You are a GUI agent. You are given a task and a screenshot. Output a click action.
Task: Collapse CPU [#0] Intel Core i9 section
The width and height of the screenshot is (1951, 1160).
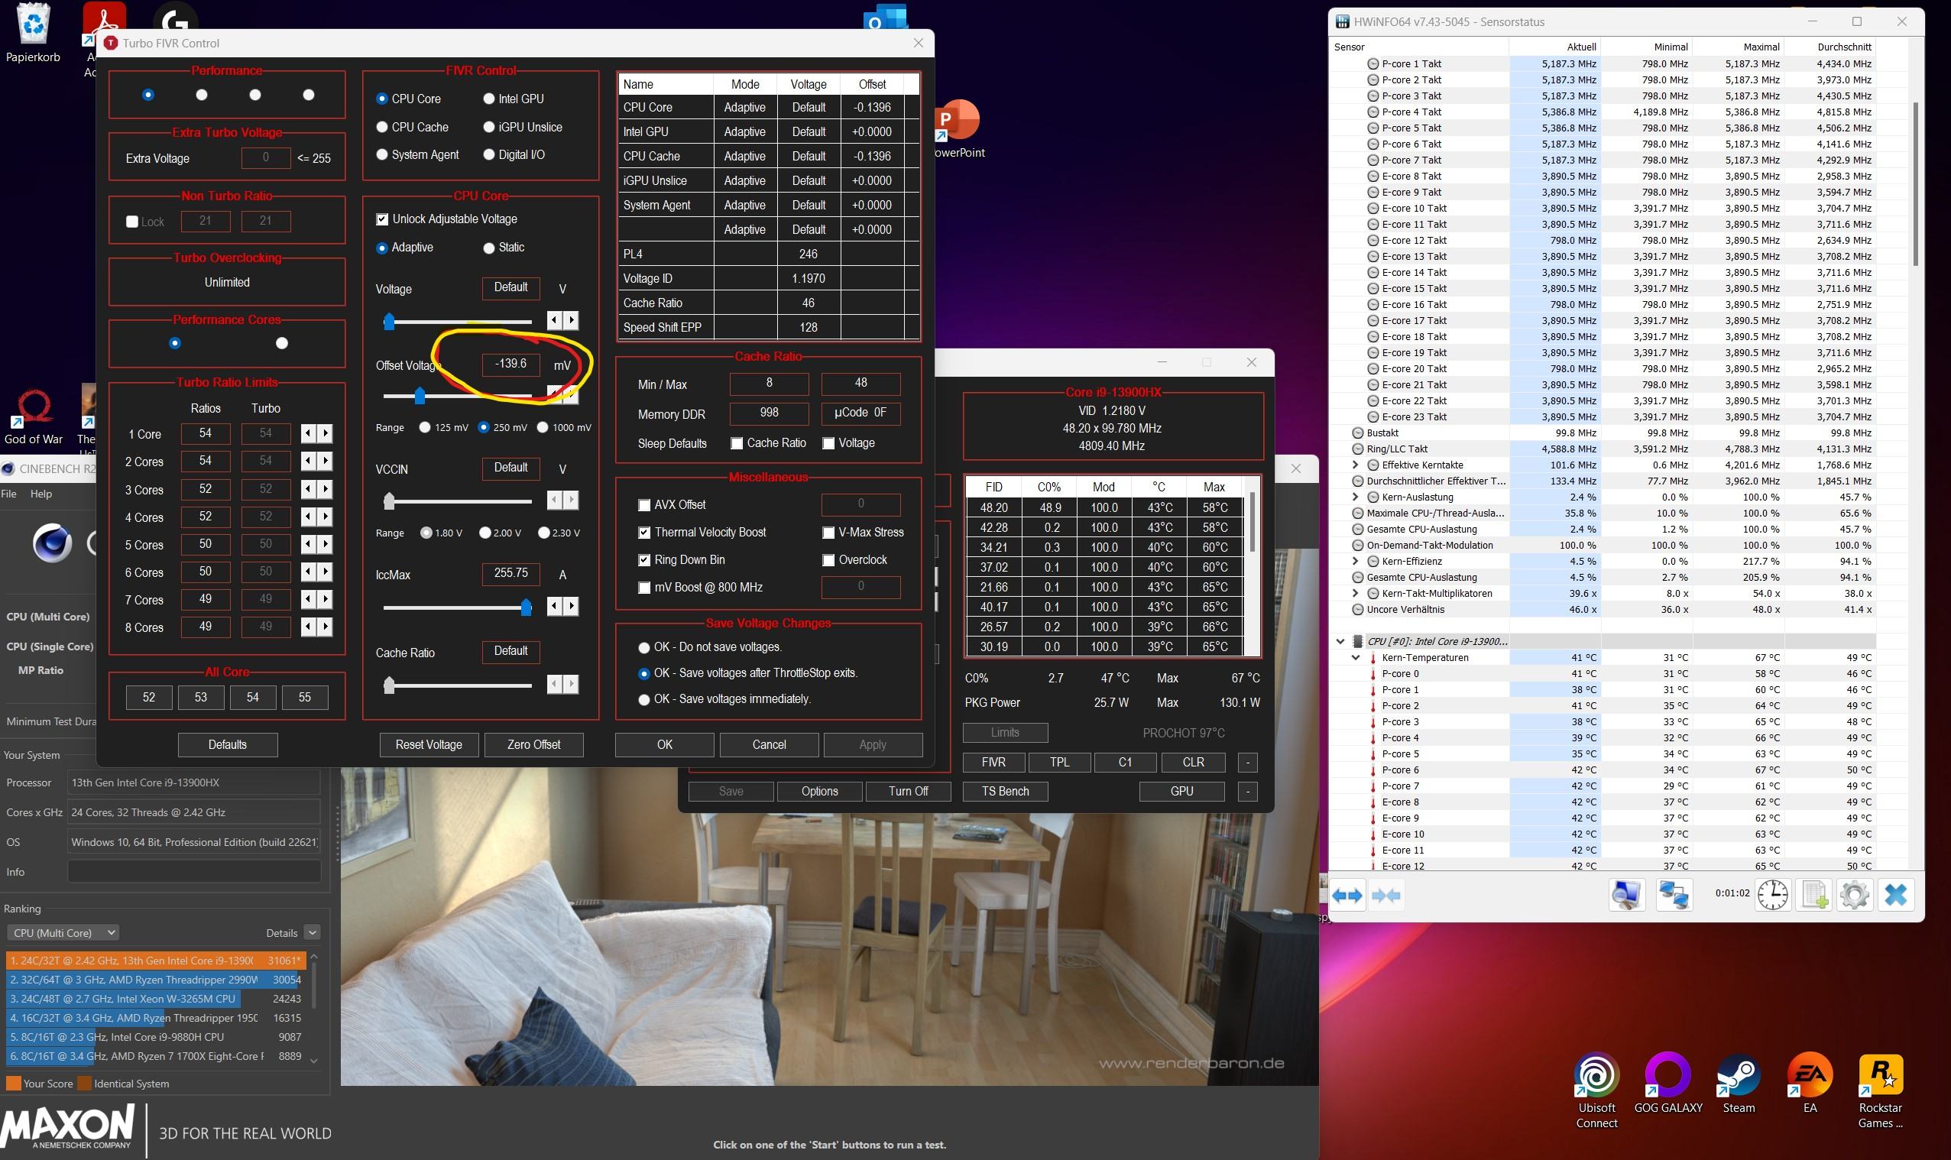tap(1340, 642)
